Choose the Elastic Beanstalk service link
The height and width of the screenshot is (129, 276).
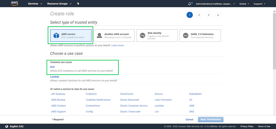pyautogui.click(x=129, y=100)
